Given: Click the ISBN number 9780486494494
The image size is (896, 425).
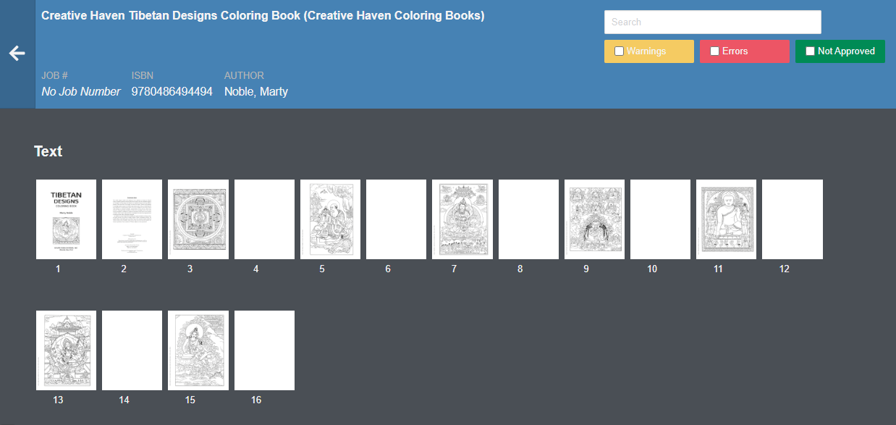Looking at the screenshot, I should [x=172, y=92].
